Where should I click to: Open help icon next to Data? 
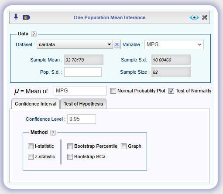pos(34,34)
